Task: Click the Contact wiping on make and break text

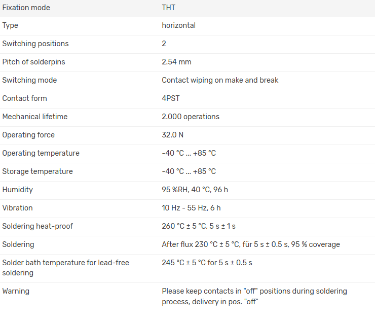Action: click(x=220, y=80)
